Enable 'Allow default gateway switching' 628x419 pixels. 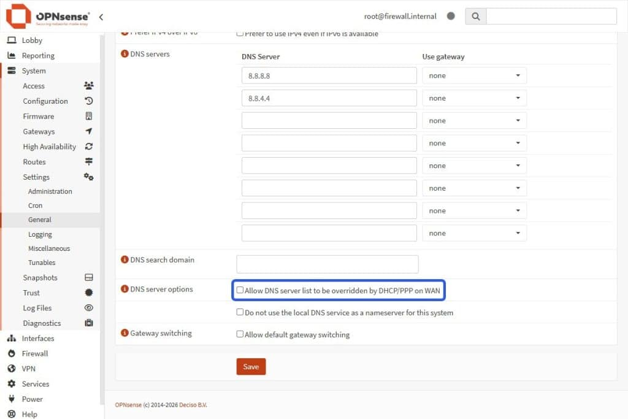point(240,335)
